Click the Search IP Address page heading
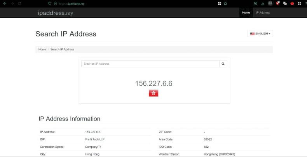 click(66, 34)
